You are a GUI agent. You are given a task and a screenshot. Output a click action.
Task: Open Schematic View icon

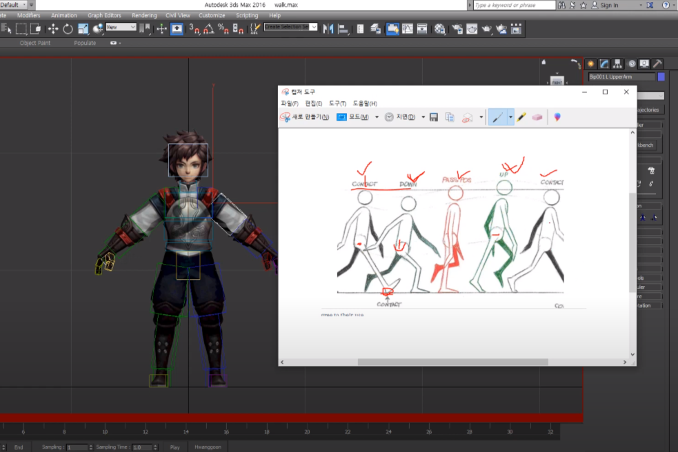[x=422, y=29]
